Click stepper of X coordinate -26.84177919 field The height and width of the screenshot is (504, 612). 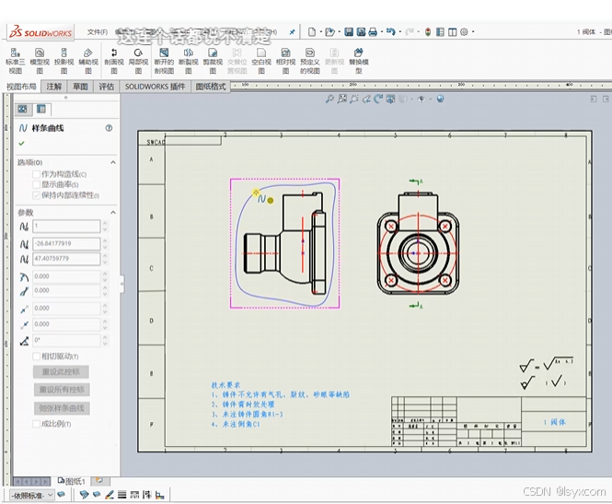tap(105, 244)
